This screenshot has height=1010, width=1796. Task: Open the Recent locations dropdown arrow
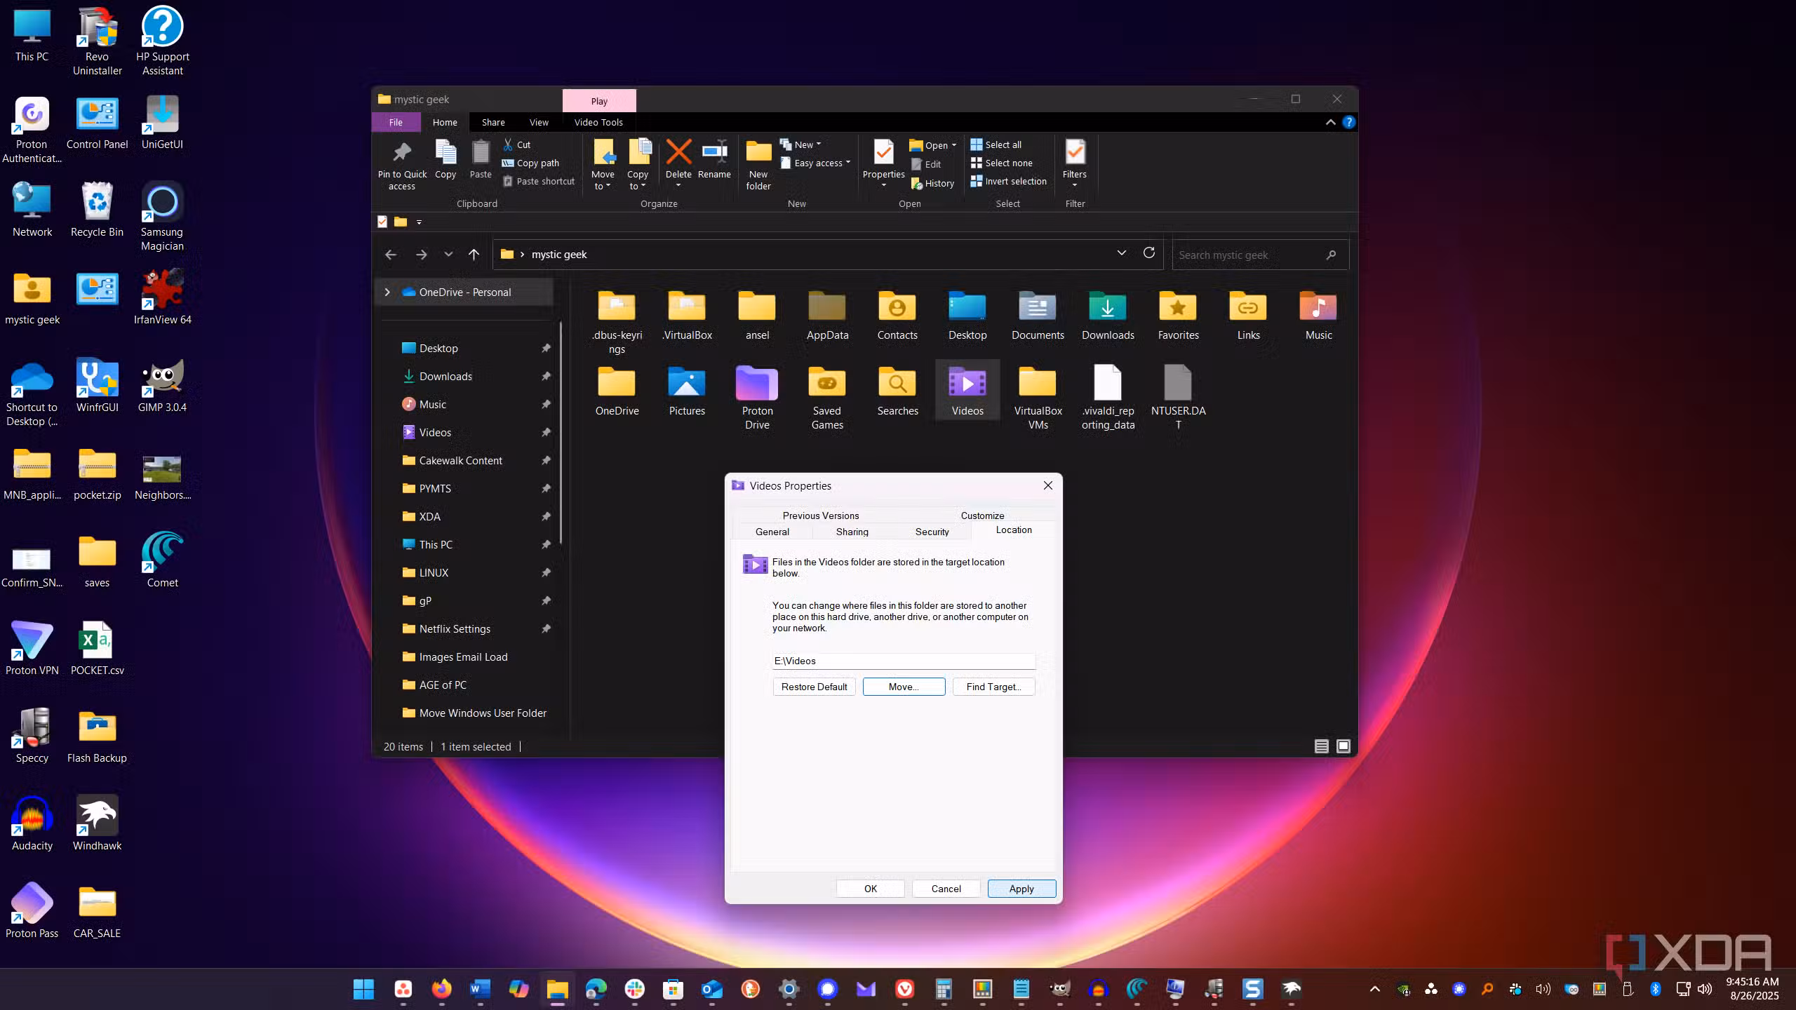point(448,255)
